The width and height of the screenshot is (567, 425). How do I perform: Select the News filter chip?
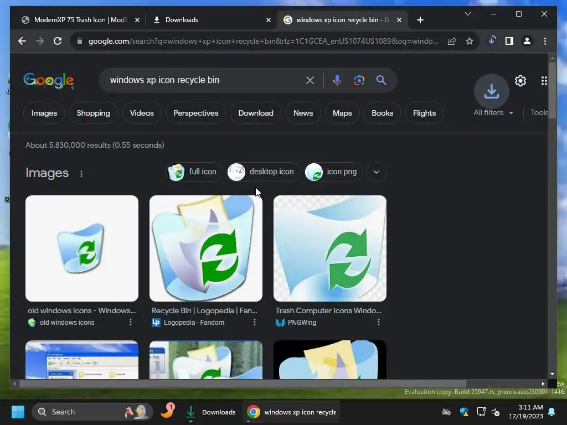click(303, 113)
